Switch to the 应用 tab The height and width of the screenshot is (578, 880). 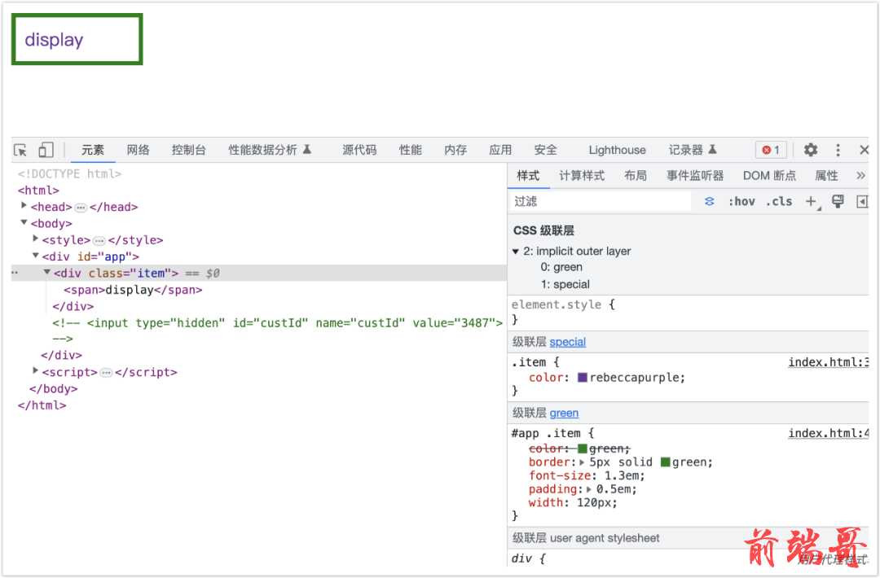500,150
